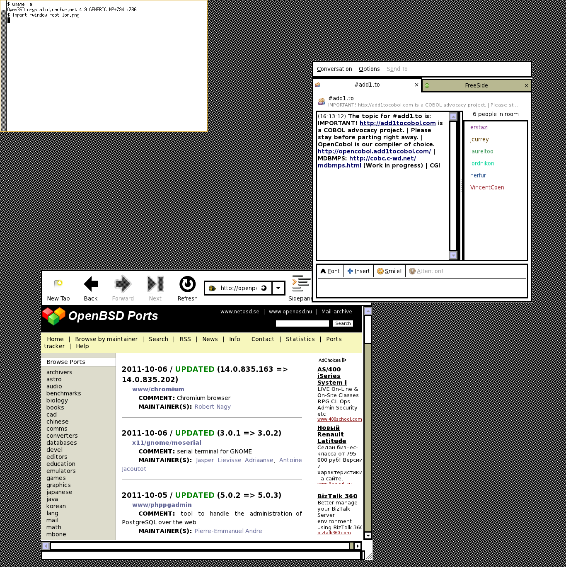Click the Search button in ports header
This screenshot has width=566, height=567.
(343, 323)
